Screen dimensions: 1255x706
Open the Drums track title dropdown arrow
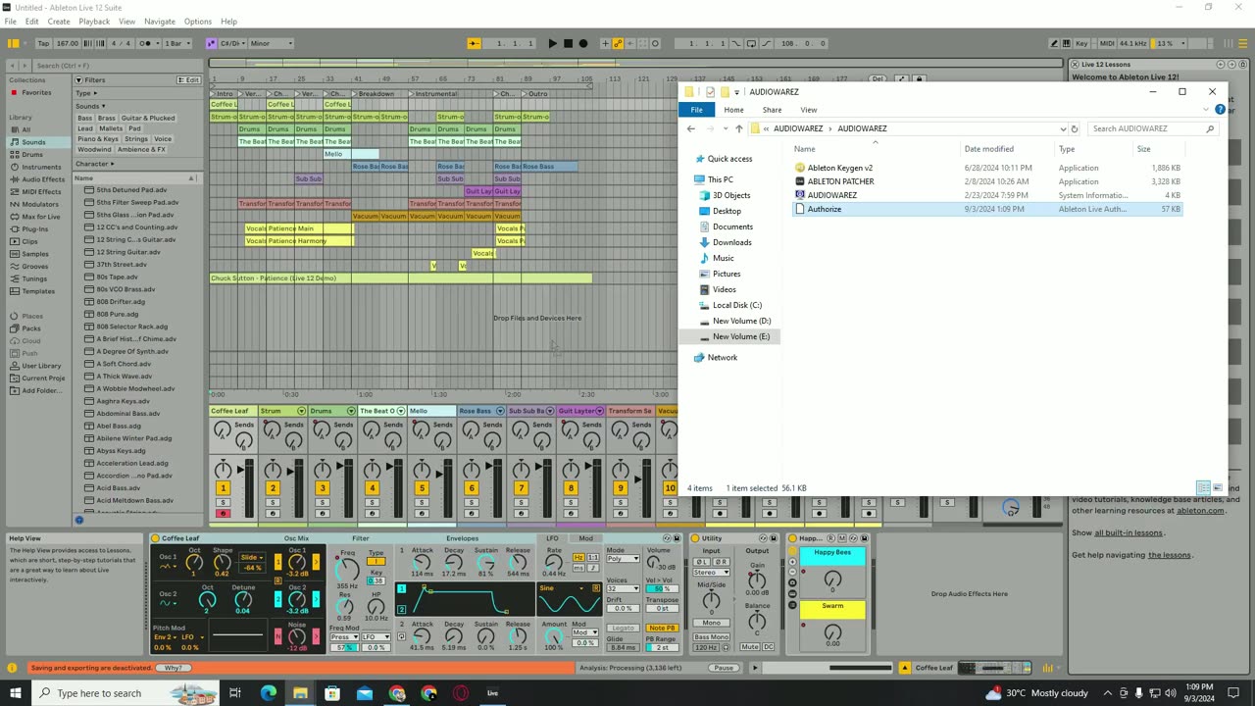[x=351, y=411]
